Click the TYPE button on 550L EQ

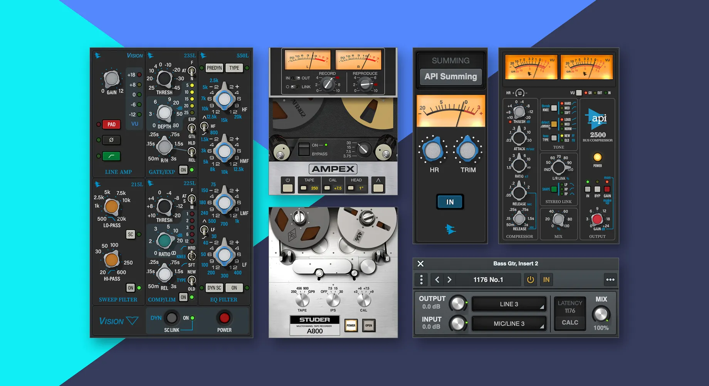tap(234, 68)
